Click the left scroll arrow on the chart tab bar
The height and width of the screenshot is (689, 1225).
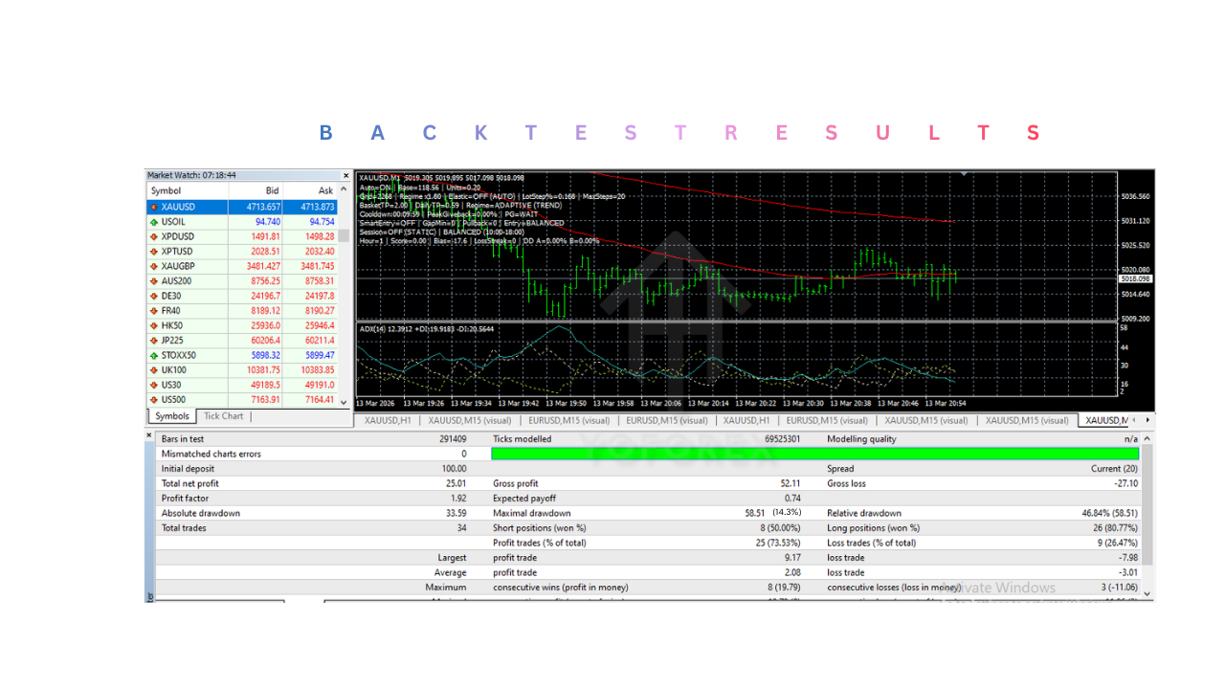point(1135,419)
